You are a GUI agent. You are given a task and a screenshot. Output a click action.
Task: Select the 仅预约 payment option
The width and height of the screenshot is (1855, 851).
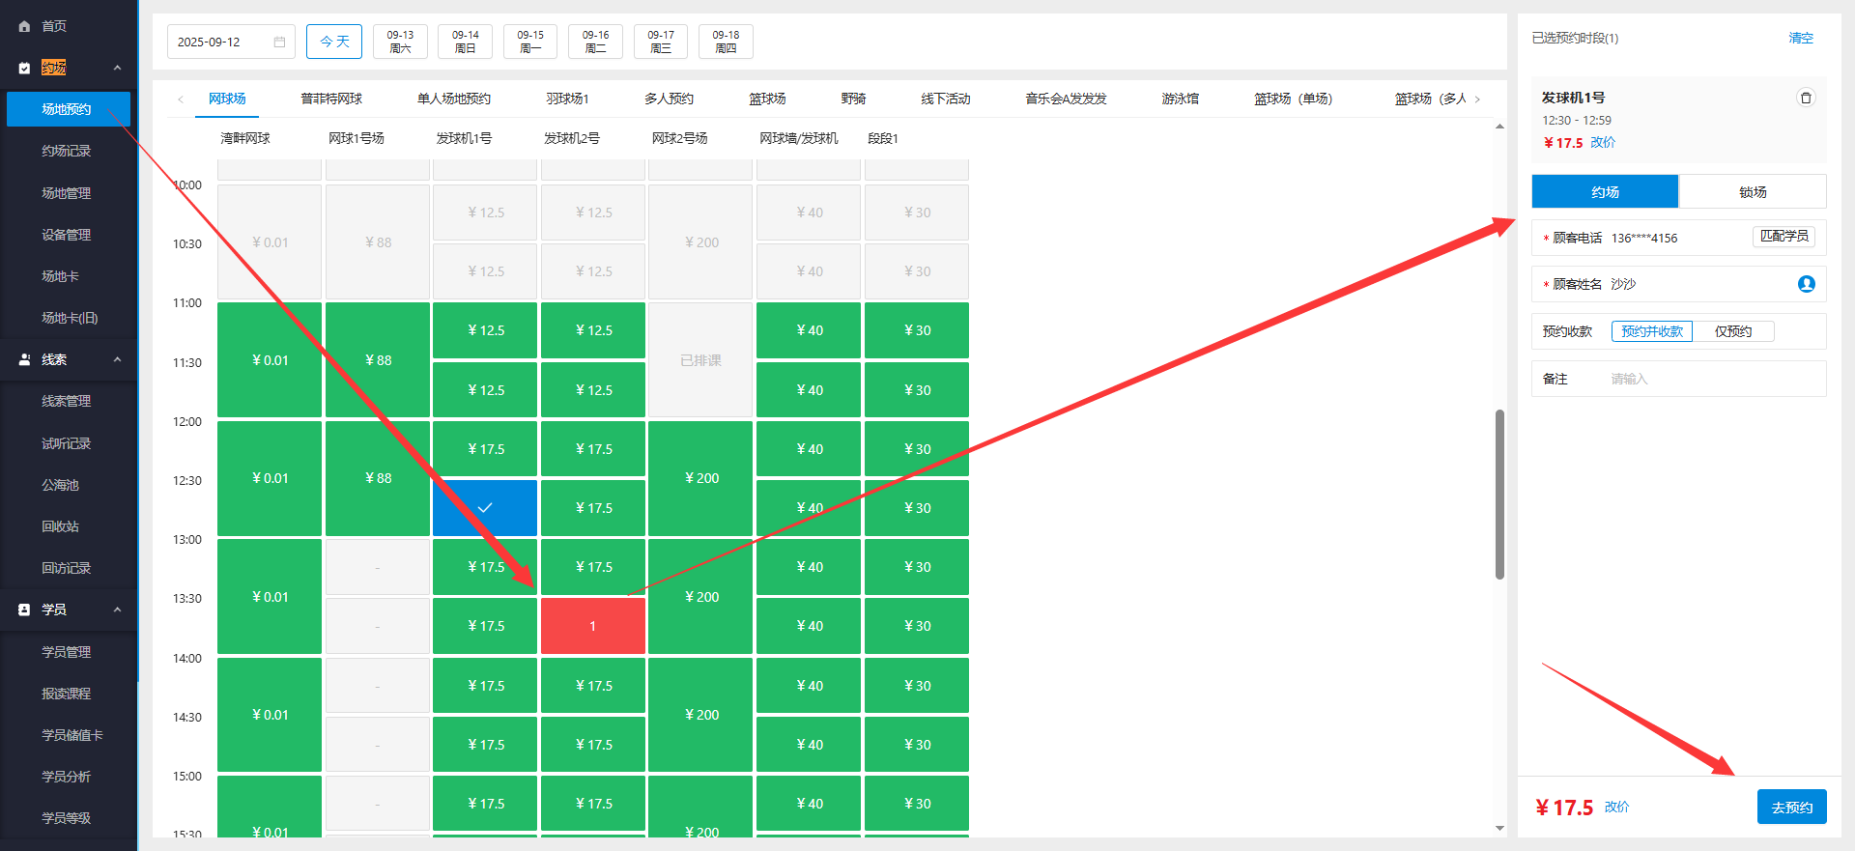click(1733, 331)
